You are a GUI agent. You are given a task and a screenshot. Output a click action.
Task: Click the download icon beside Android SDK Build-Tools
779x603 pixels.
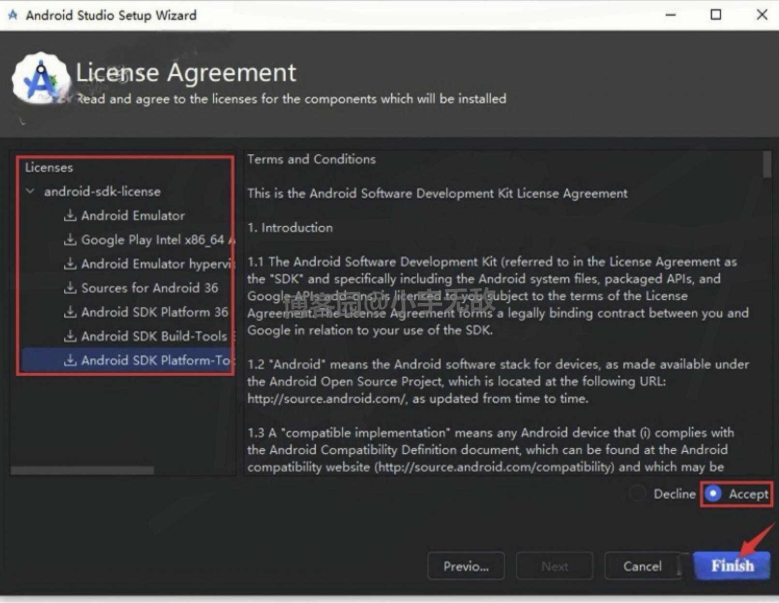point(71,336)
